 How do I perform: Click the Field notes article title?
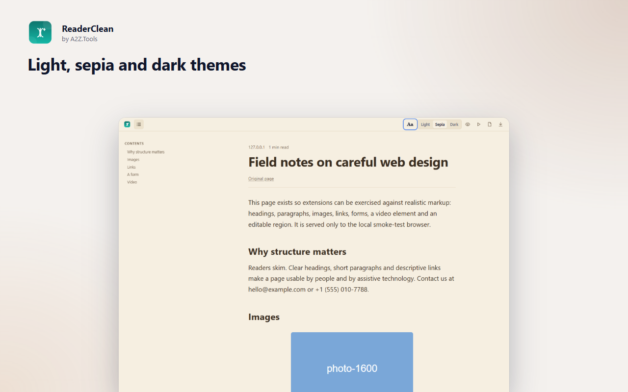tap(348, 162)
